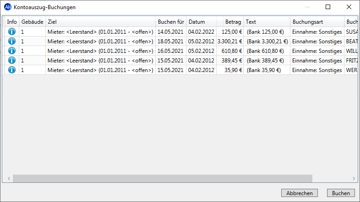Click right arrow of horizontal scrollbar

coord(354,178)
